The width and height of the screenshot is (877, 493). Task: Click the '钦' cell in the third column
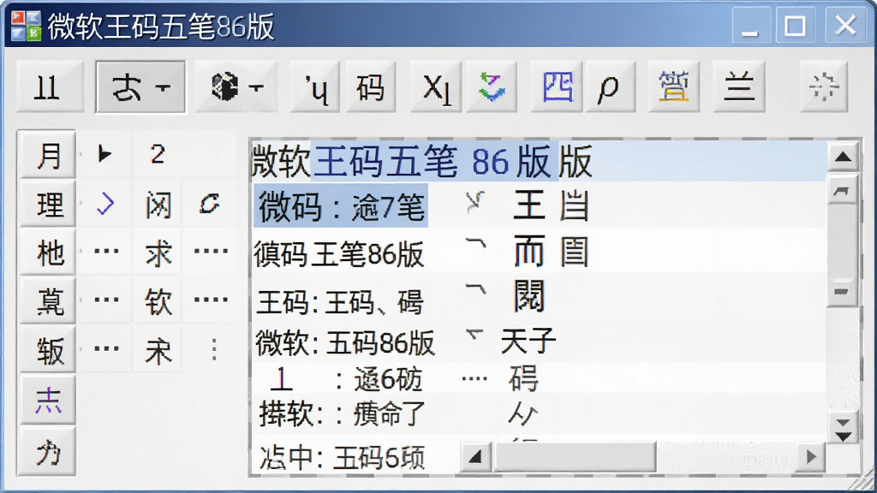(x=158, y=301)
